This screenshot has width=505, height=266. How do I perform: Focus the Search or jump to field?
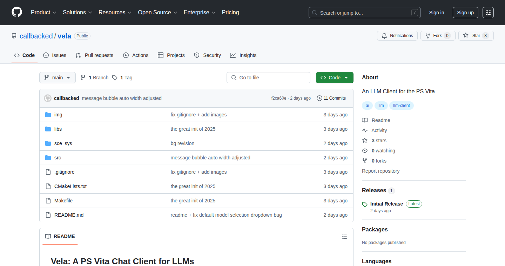coord(365,13)
